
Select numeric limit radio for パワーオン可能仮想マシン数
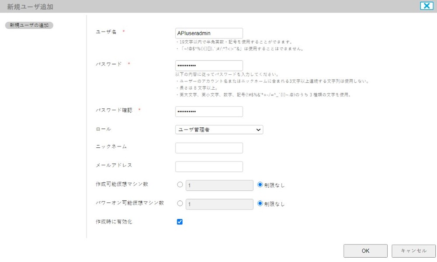click(x=180, y=203)
